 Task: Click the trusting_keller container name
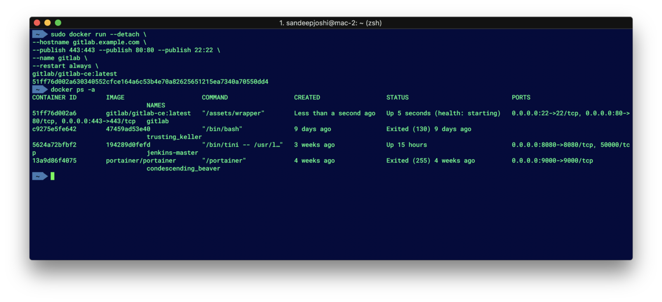[x=174, y=137]
